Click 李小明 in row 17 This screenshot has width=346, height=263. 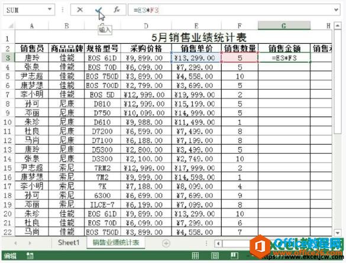pyautogui.click(x=32, y=186)
